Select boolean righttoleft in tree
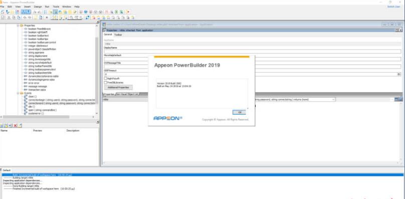405x199 pixels. click(38, 32)
